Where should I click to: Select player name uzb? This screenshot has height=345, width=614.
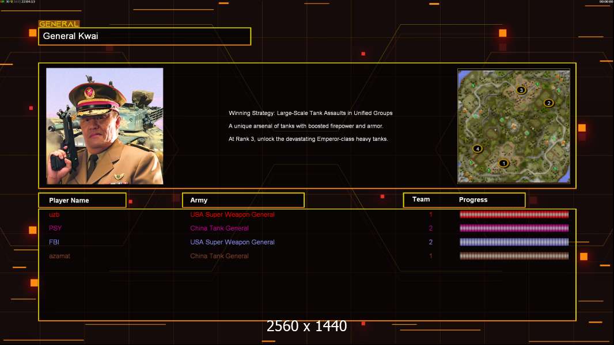click(x=54, y=214)
